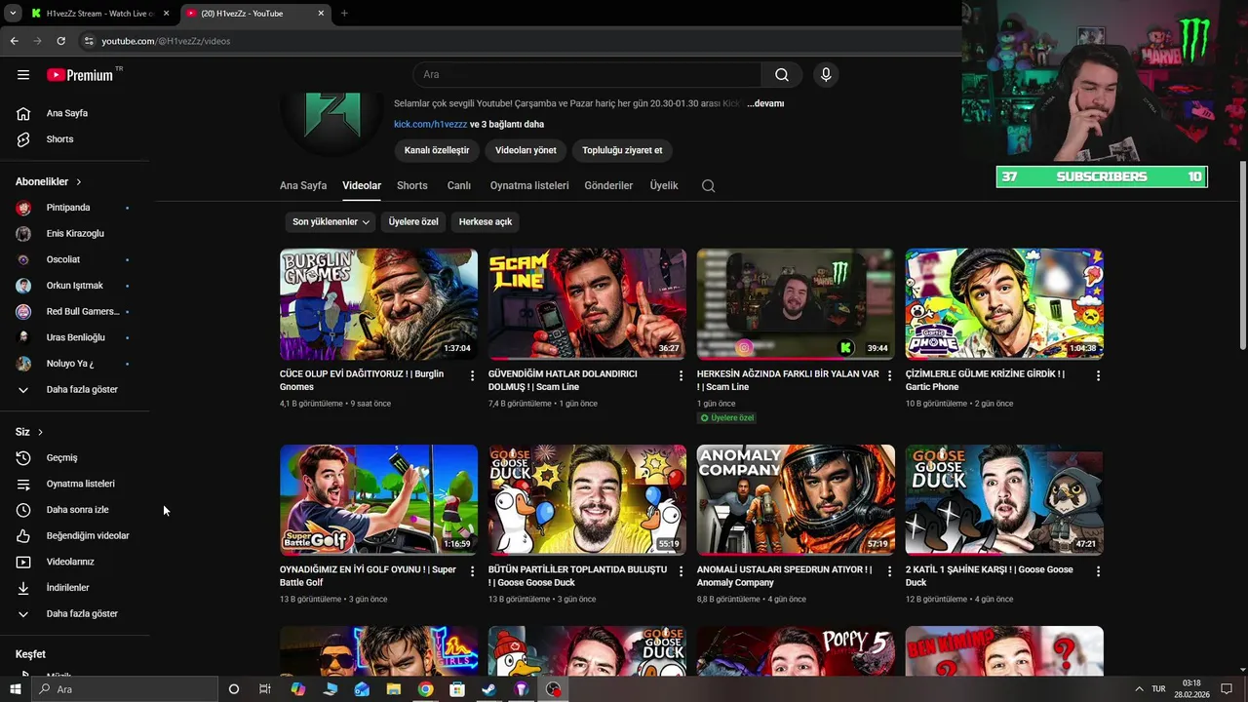Click Kanalı özelleştir button

[437, 150]
